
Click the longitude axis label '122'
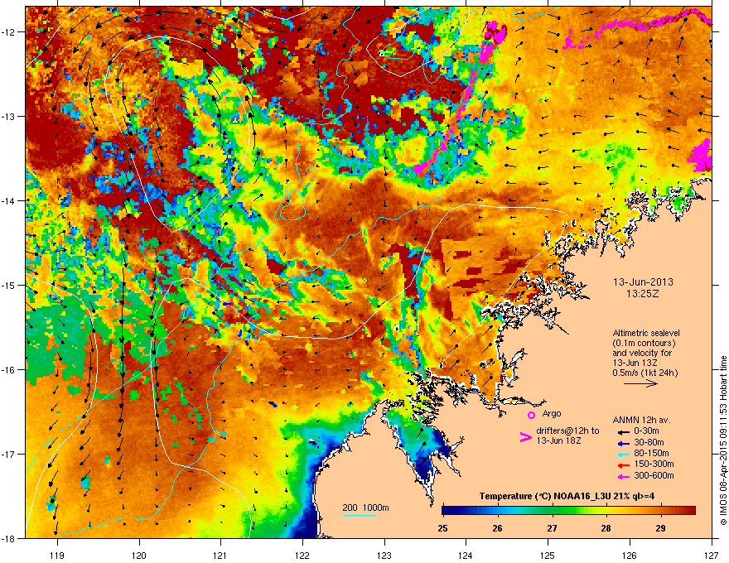pos(302,555)
